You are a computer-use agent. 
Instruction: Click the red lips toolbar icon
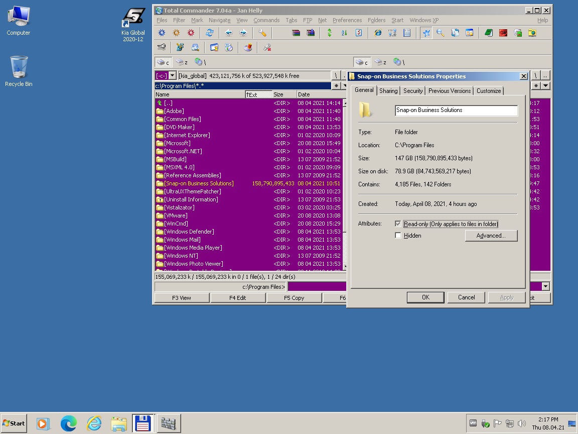503,33
